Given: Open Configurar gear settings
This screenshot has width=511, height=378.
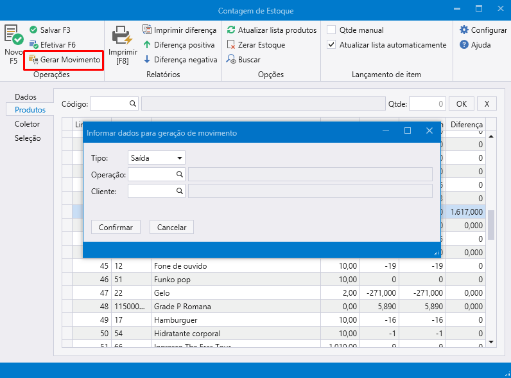Looking at the screenshot, I should pos(464,30).
